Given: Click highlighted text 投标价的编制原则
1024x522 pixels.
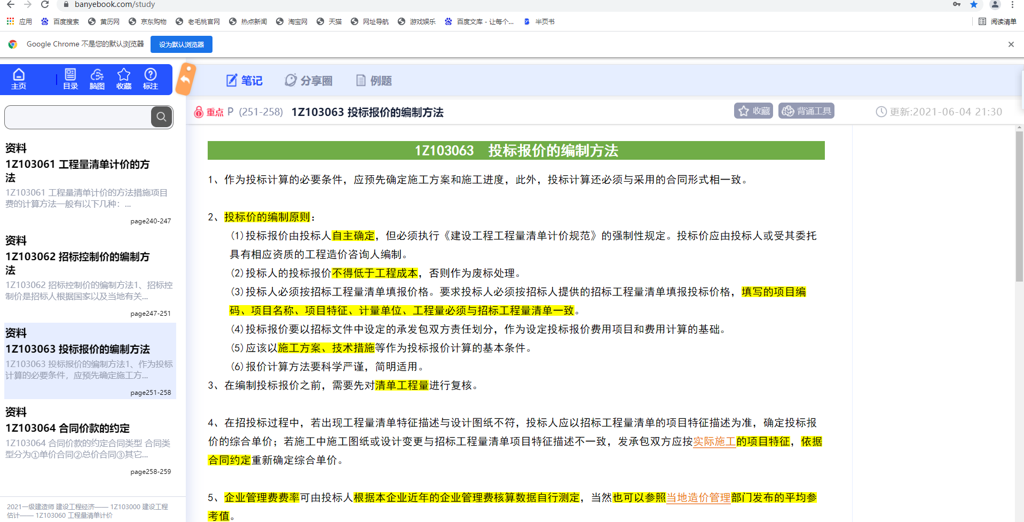Looking at the screenshot, I should 267,217.
